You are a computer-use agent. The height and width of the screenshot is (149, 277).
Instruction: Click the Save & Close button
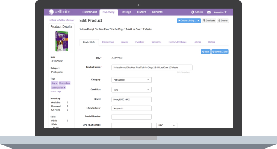pyautogui.click(x=220, y=51)
